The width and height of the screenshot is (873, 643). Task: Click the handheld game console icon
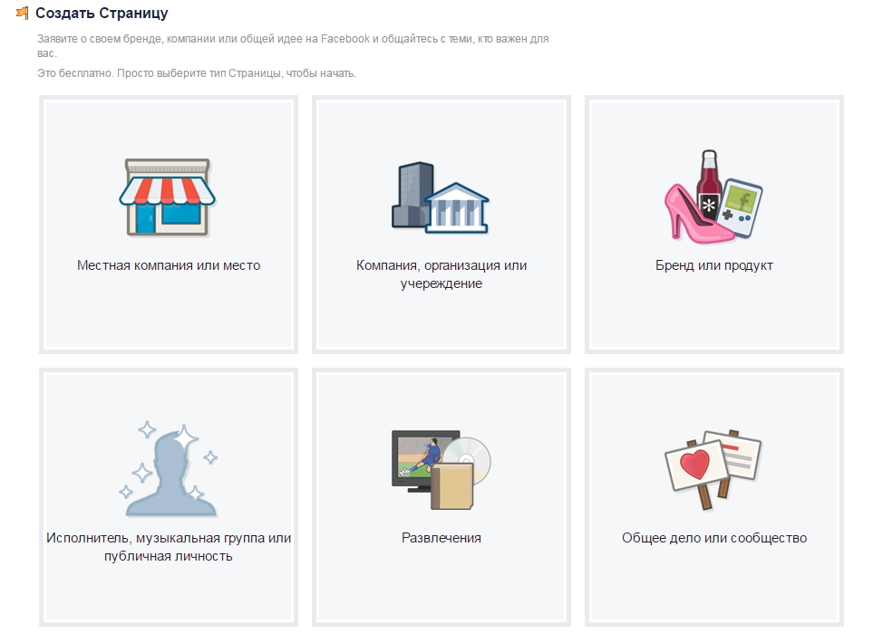click(x=741, y=207)
